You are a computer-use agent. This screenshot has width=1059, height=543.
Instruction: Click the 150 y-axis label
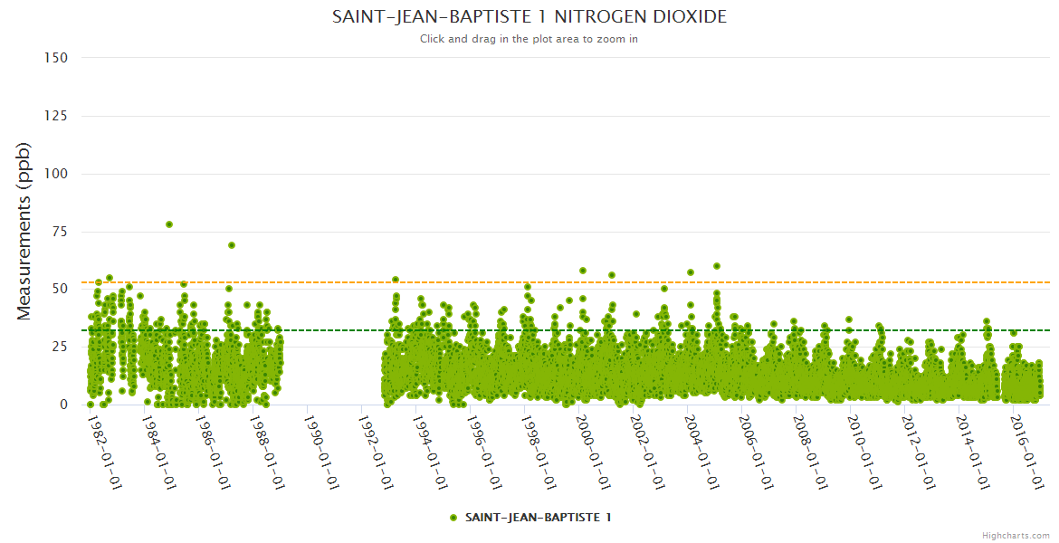(x=55, y=58)
